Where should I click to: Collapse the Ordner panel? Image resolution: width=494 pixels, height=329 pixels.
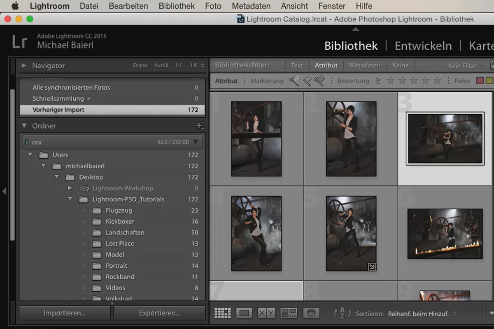click(x=24, y=126)
